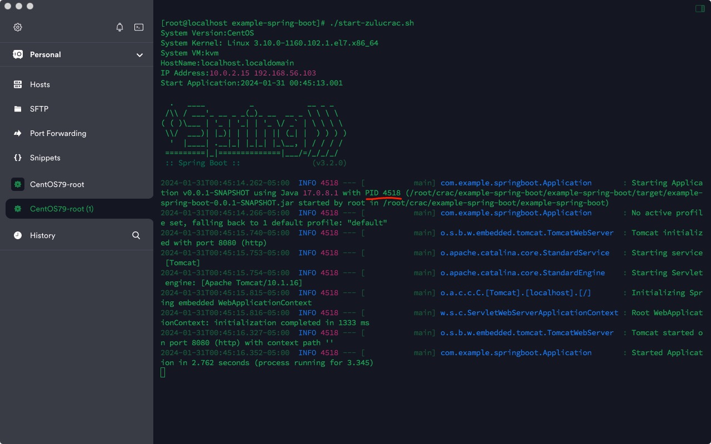Click the Java version 17.0.8.1
Viewport: 711px width, 444px height.
pos(321,193)
